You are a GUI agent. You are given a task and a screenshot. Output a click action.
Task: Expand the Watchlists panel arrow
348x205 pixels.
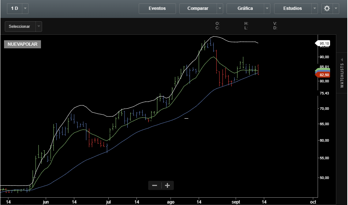pos(342,59)
